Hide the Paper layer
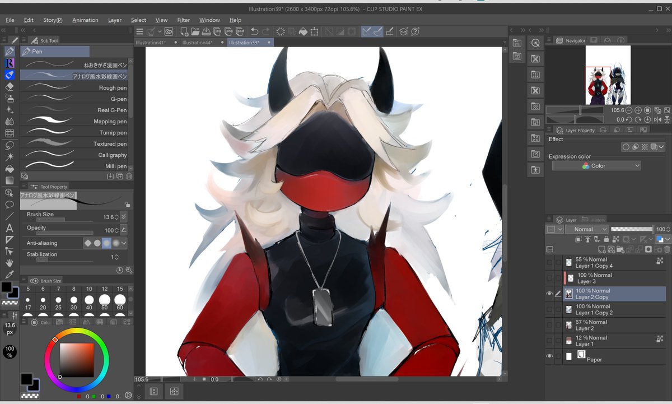 549,356
